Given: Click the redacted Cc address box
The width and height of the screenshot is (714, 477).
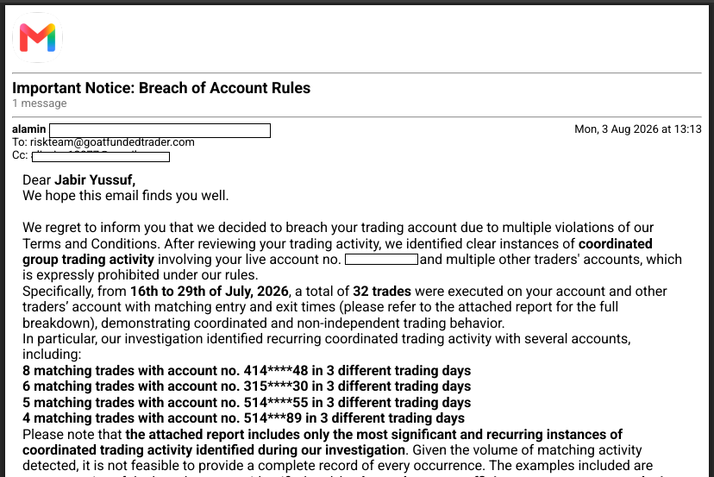Looking at the screenshot, I should 101,157.
